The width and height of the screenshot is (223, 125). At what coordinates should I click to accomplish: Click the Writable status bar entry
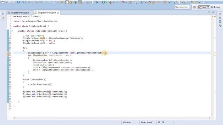coord(126,122)
